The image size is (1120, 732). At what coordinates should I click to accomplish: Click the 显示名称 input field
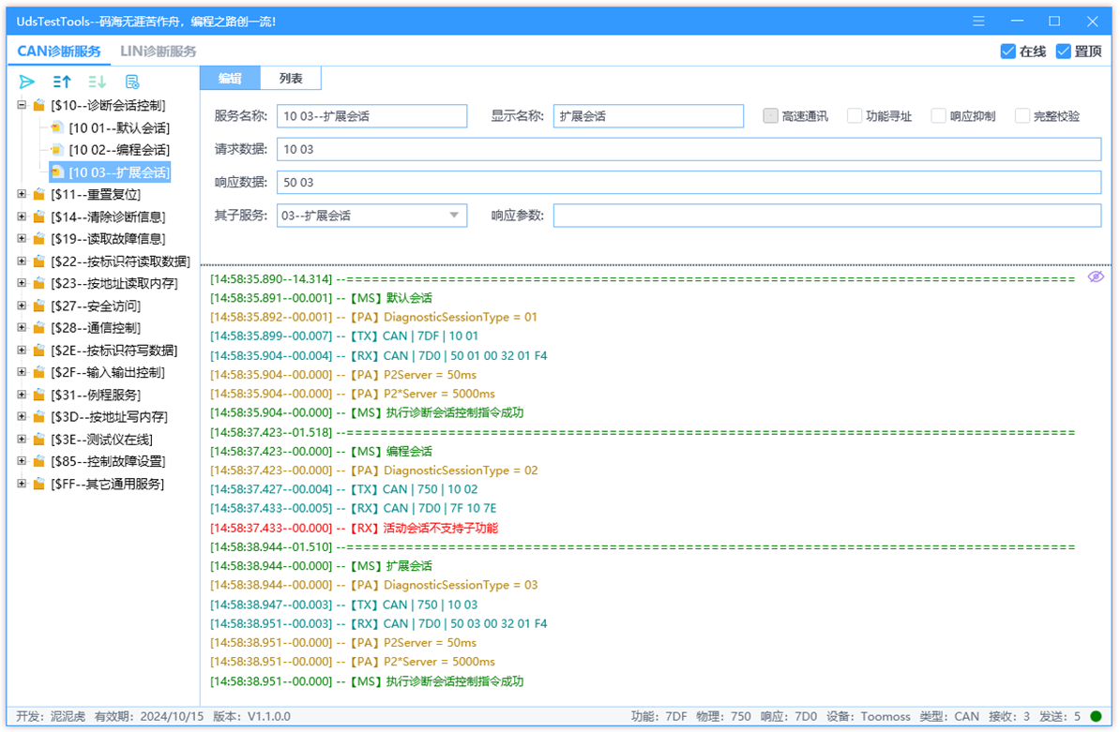coord(648,116)
